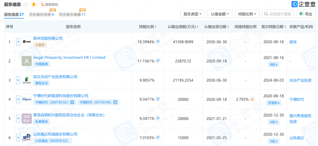
Task: Click the 天使轮 financing round tag
Action: coord(273,103)
